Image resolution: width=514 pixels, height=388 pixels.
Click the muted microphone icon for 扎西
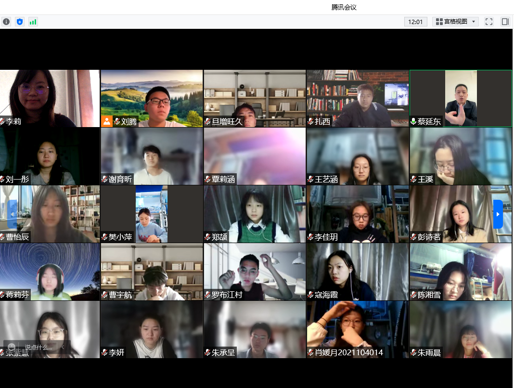pyautogui.click(x=310, y=121)
